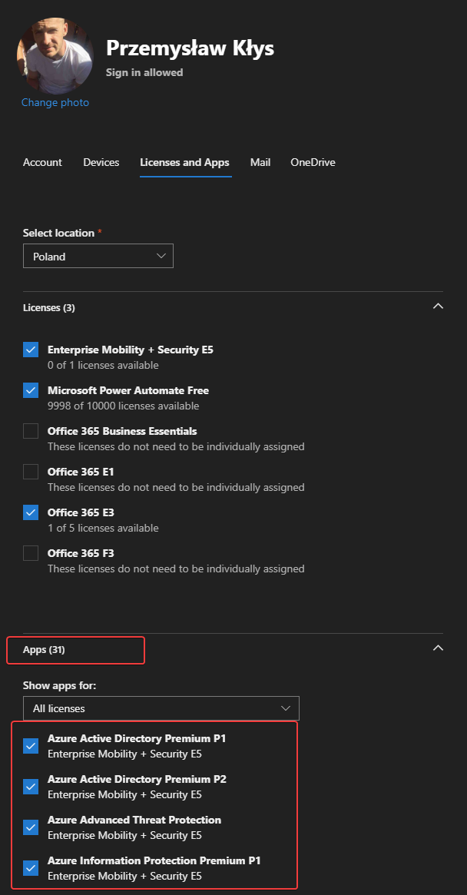Open the Show apps for dropdown
The width and height of the screenshot is (467, 895).
161,708
